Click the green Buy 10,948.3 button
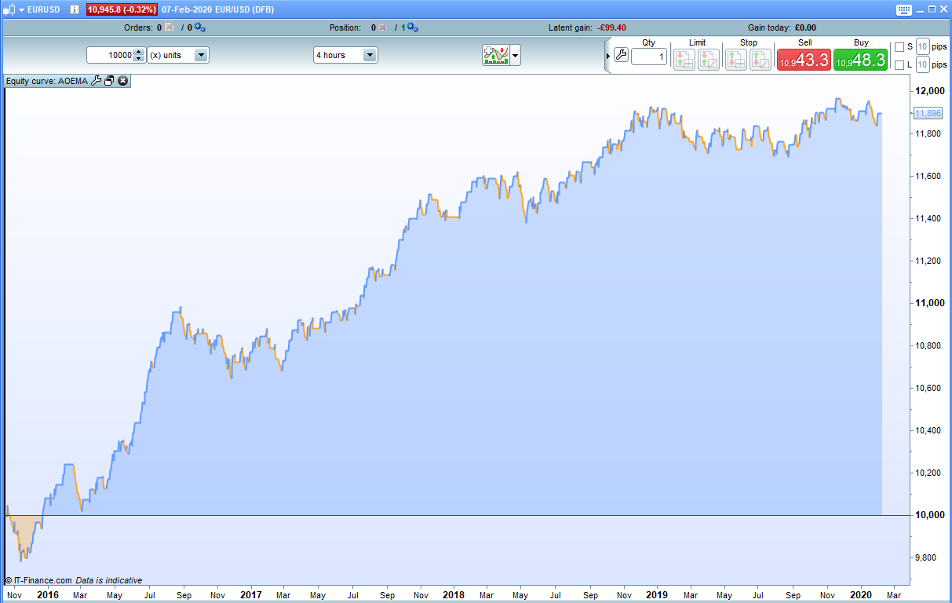This screenshot has height=603, width=952. tap(861, 60)
